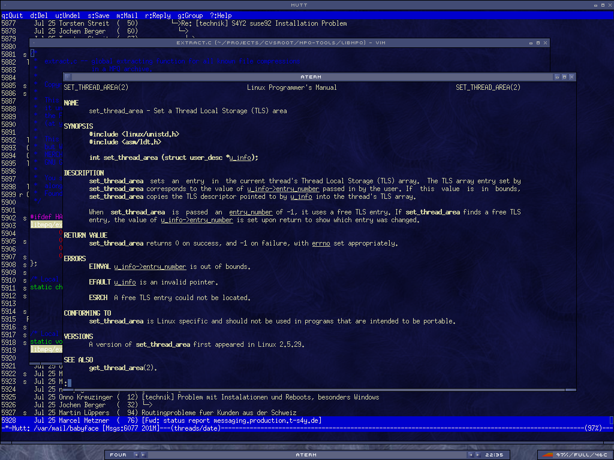Switch to previous workspace arrow beside FOUR
Image resolution: width=614 pixels, height=460 pixels.
click(136, 455)
